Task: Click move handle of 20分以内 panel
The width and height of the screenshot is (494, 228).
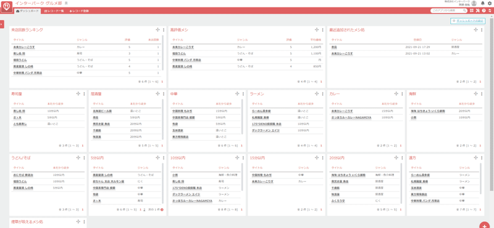Action: 396,158
